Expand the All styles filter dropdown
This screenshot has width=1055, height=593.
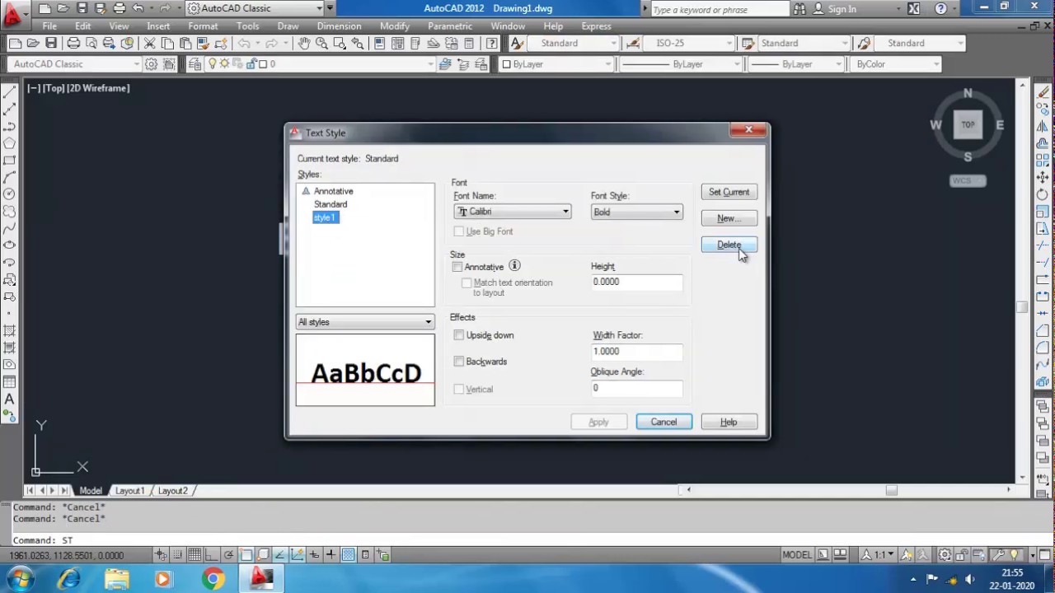point(365,322)
